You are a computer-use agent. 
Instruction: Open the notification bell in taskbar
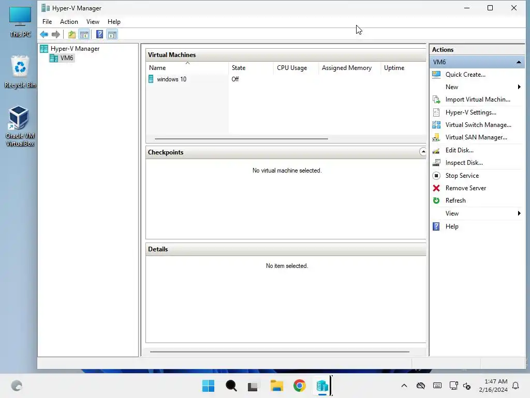click(516, 386)
